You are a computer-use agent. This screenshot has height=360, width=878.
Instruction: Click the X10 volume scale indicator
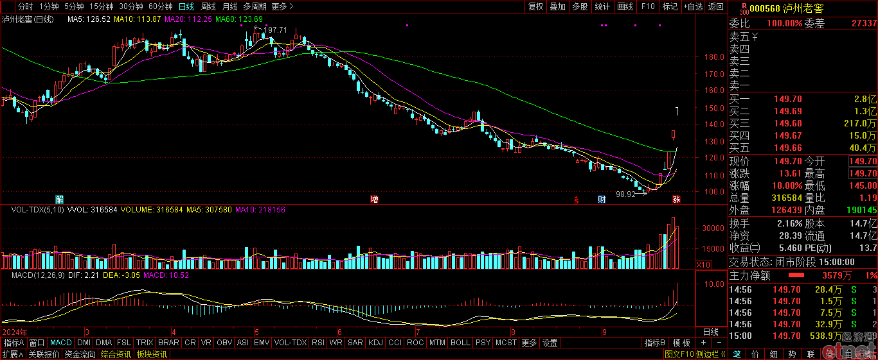click(704, 264)
